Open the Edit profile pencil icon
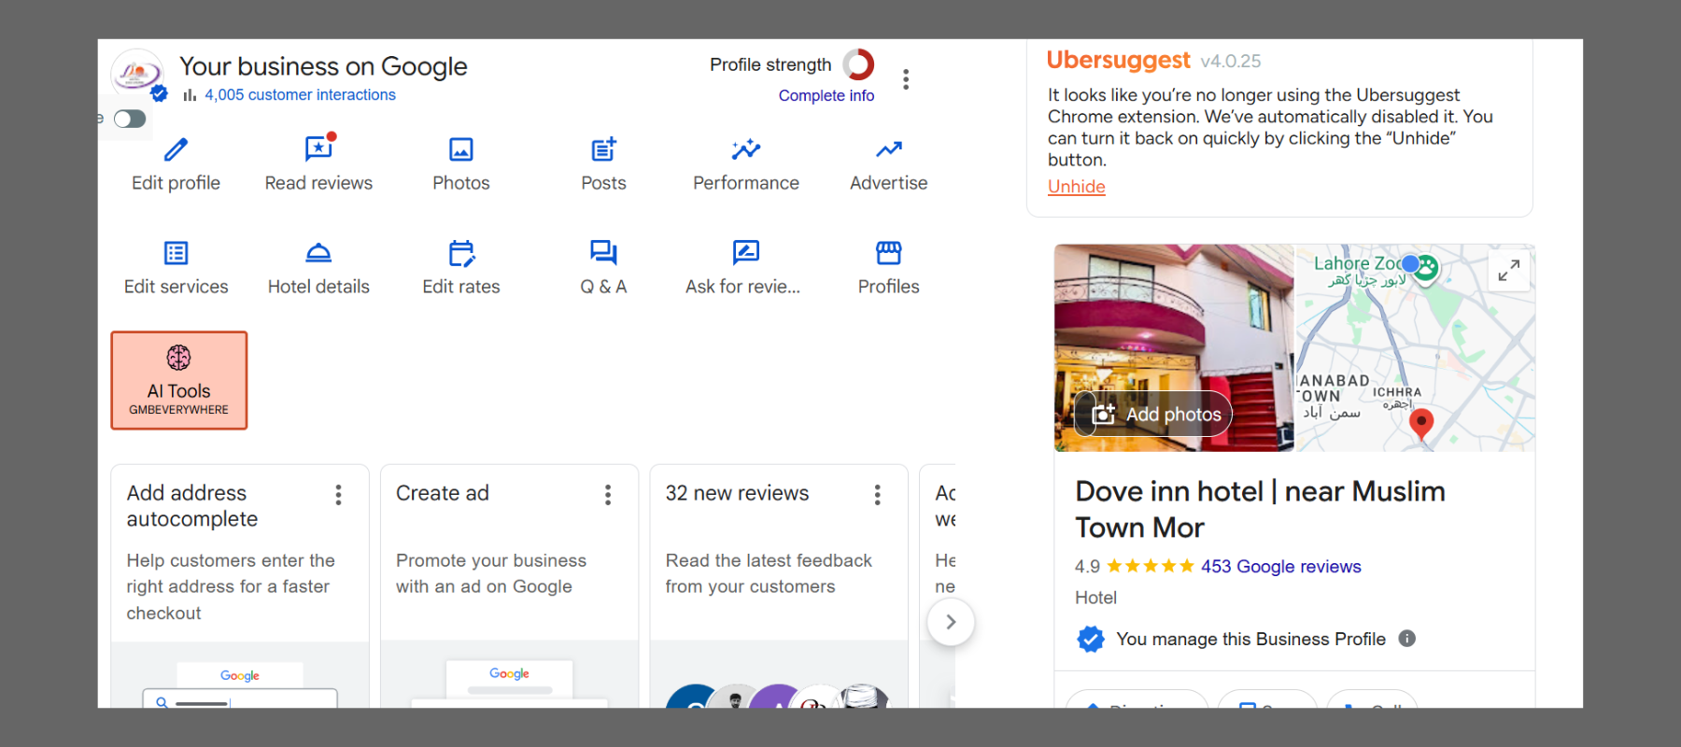 click(176, 150)
